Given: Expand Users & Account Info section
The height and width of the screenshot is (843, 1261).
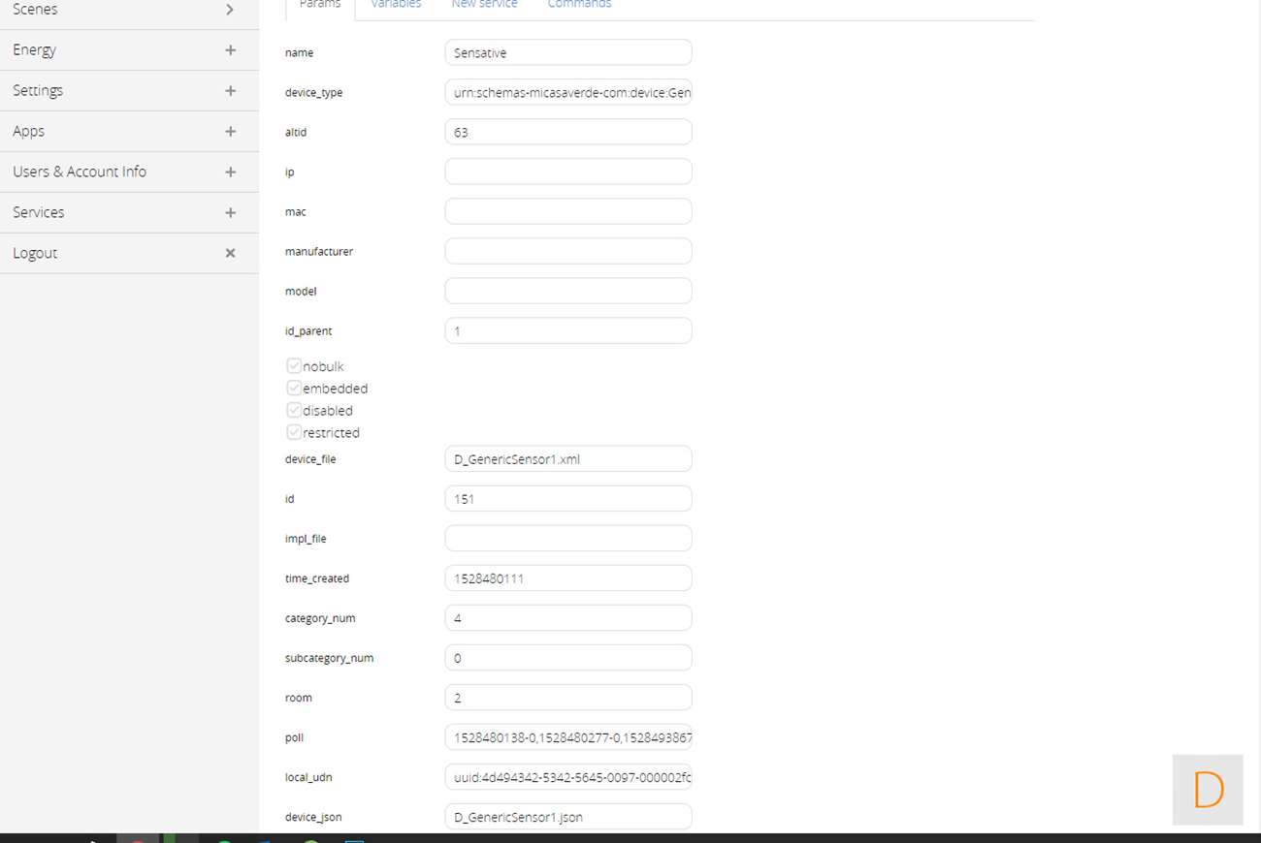Looking at the screenshot, I should 230,172.
